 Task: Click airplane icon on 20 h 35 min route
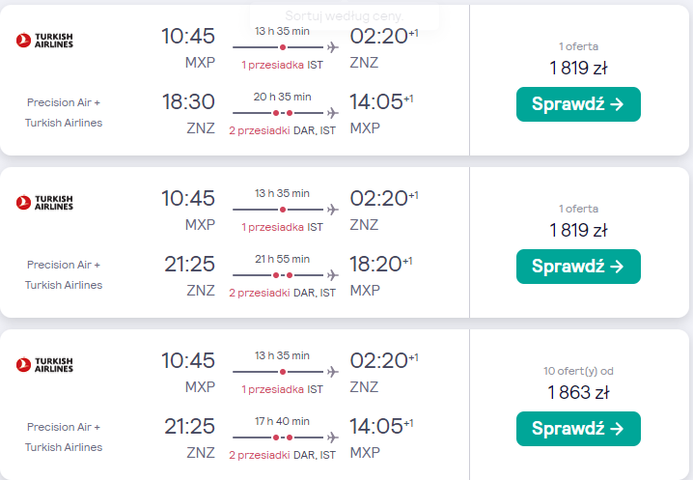[333, 113]
